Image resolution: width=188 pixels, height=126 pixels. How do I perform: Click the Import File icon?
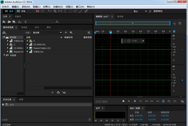(9, 22)
